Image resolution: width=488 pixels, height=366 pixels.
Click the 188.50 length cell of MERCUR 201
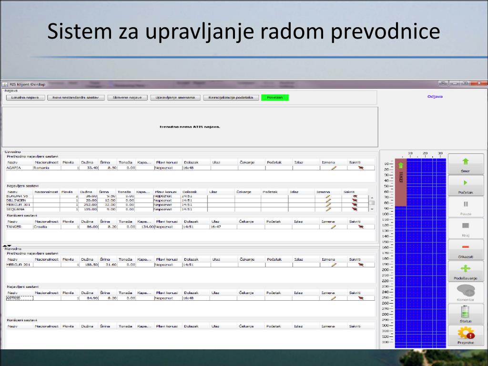tap(89, 265)
